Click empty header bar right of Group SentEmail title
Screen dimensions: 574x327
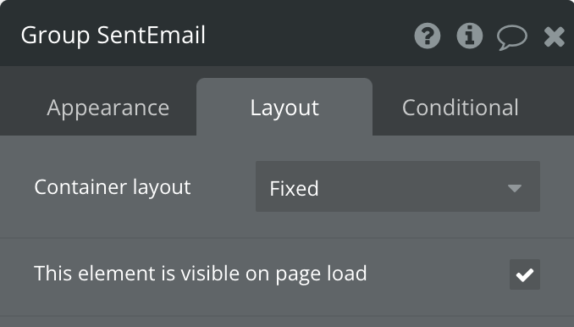[x=309, y=36]
